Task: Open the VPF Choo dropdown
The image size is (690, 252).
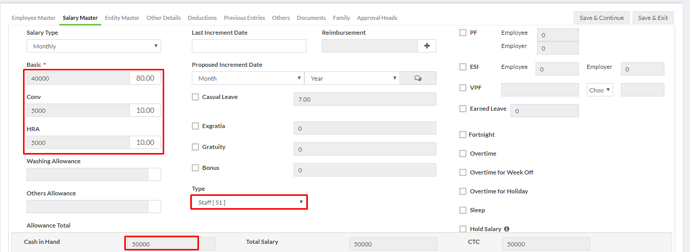Action: 600,90
